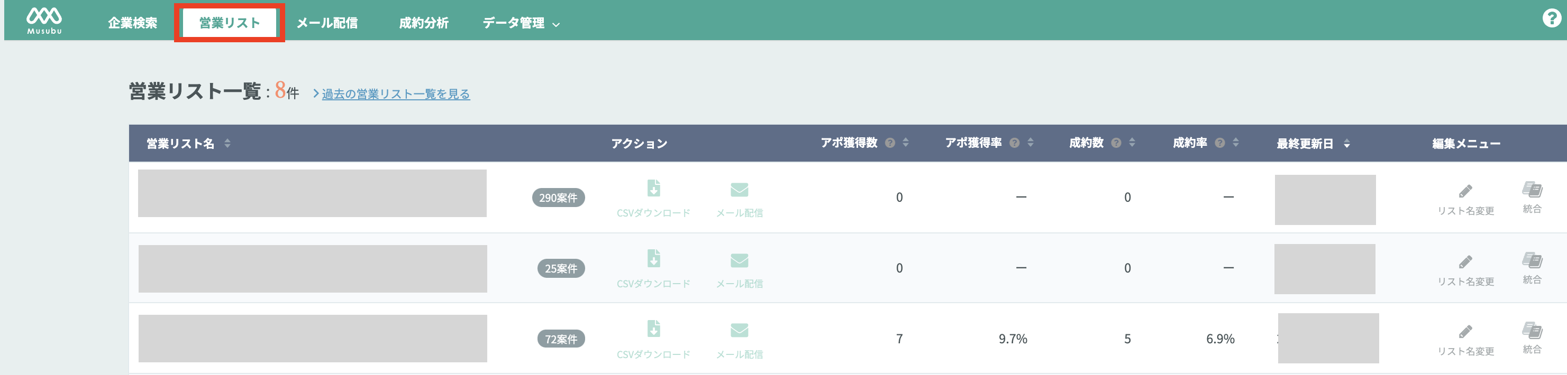
Task: Open the help question mark icon
Action: tap(1551, 18)
